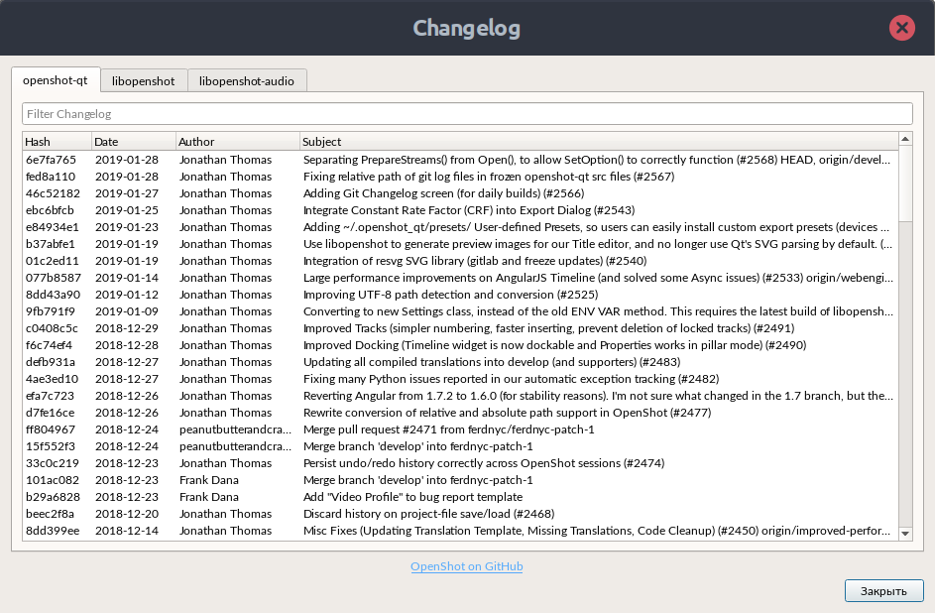
Task: Select commit hash 9fb791f9
Action: [51, 311]
